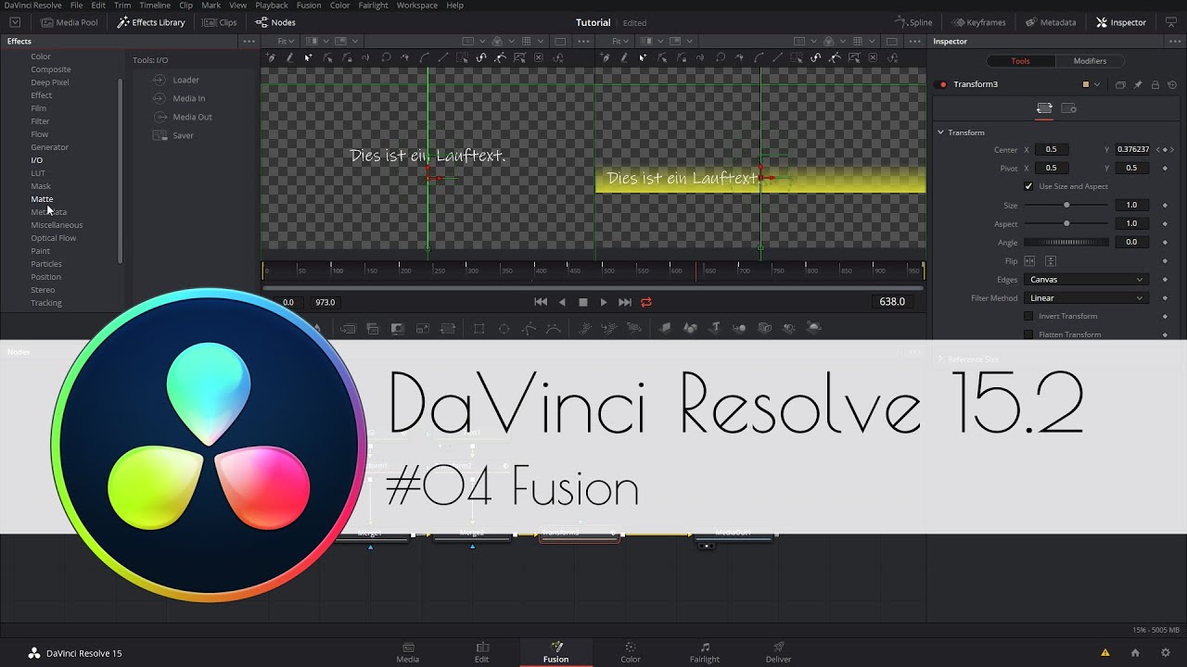Flip the image vertically

1051,261
